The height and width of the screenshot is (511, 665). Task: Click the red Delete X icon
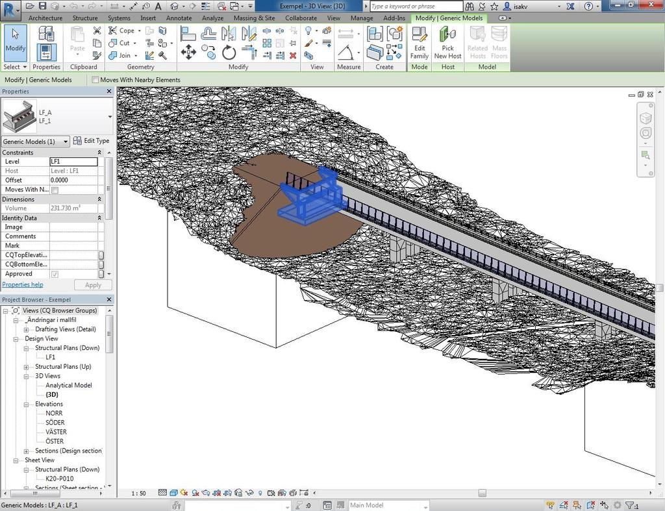pyautogui.click(x=293, y=56)
